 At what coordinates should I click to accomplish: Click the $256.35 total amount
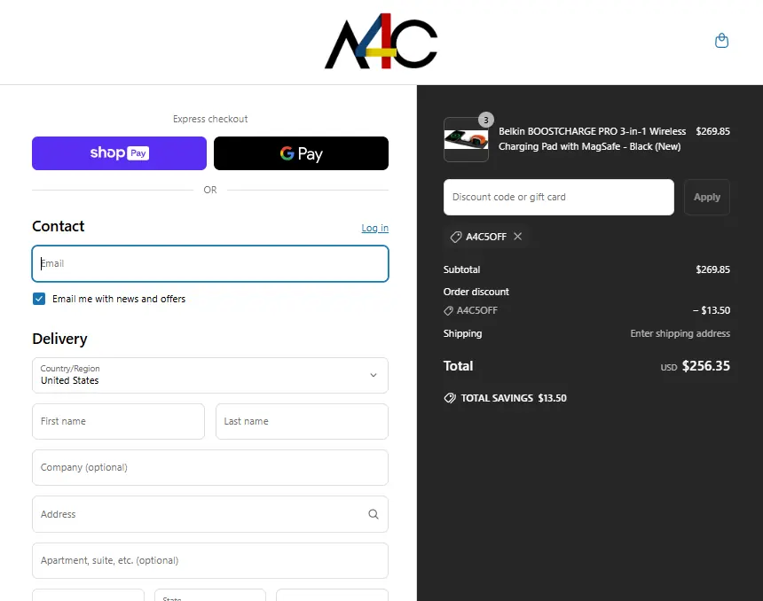[x=705, y=366]
